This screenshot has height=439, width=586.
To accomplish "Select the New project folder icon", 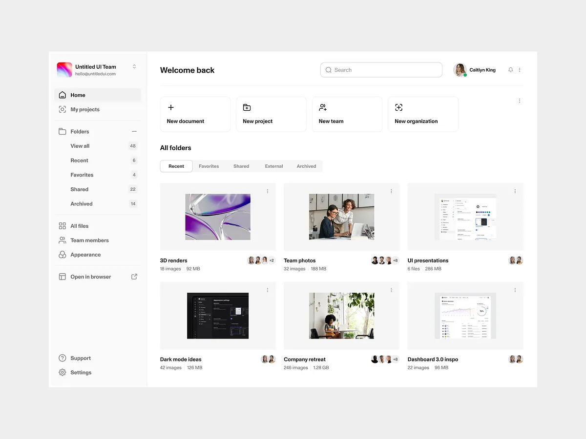I will point(246,107).
